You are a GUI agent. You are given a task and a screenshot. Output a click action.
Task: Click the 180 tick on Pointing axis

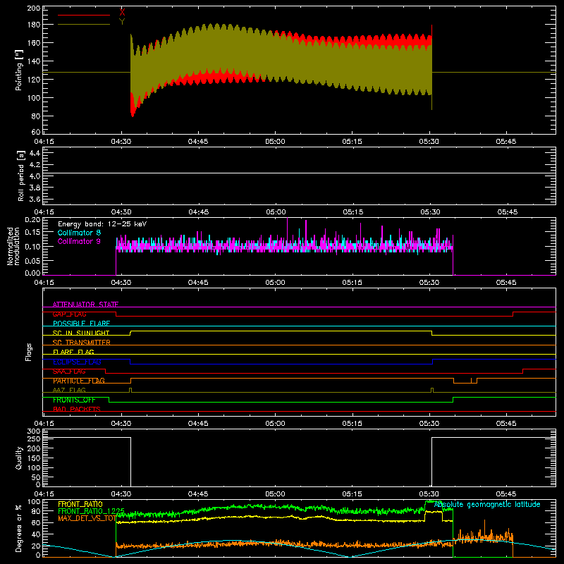click(x=34, y=25)
